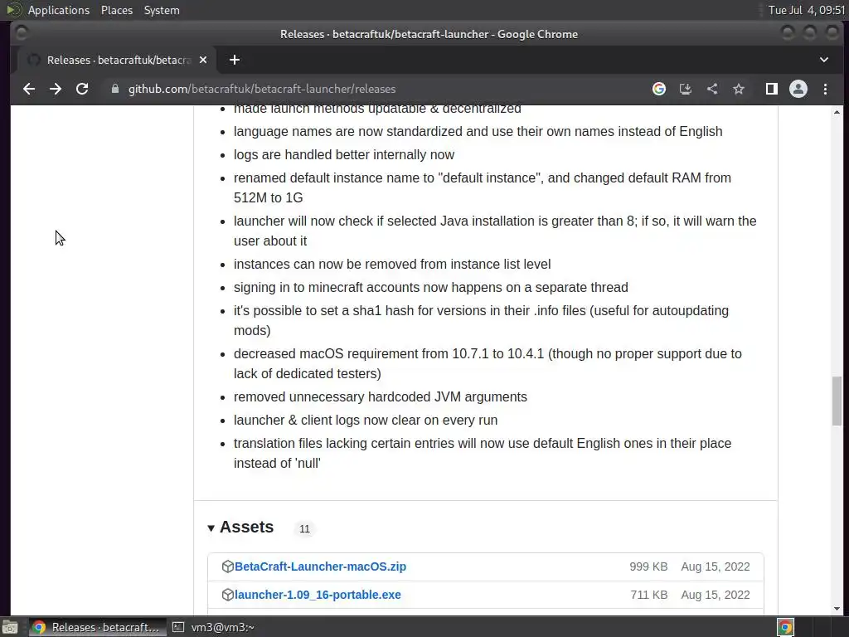The image size is (849, 637).
Task: Click package icon beside portable exe
Action: point(227,595)
